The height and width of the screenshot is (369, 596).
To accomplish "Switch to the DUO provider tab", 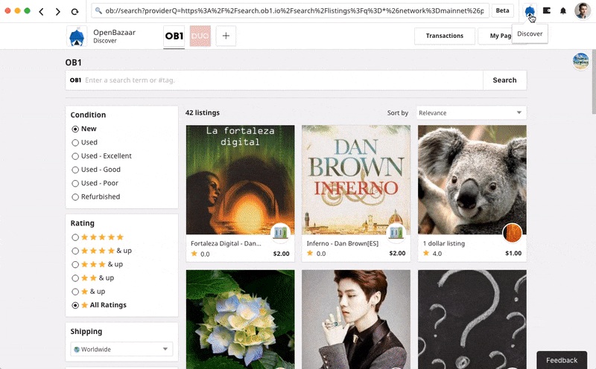I will click(200, 36).
